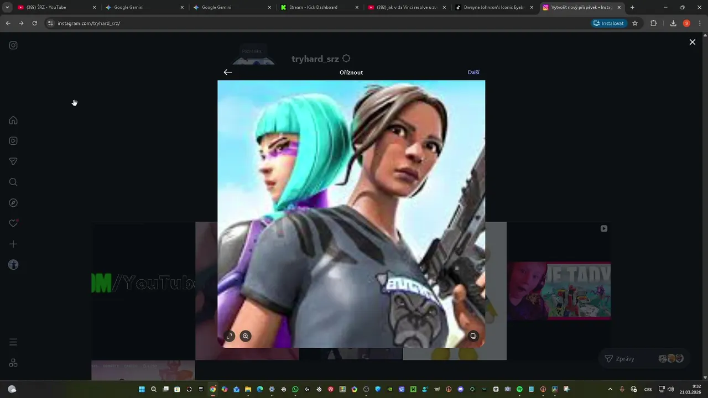
Task: Open the zoom magnifier control on photo
Action: pyautogui.click(x=246, y=336)
